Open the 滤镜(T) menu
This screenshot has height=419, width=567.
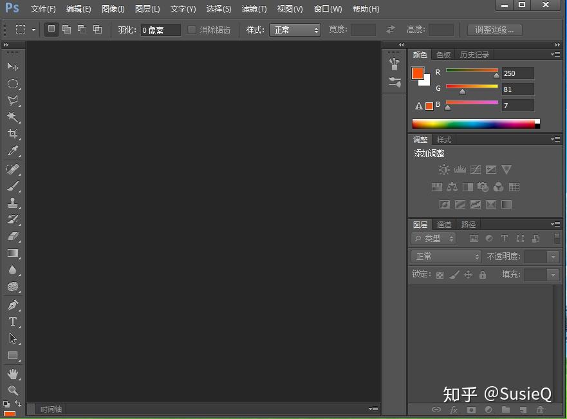(x=254, y=8)
